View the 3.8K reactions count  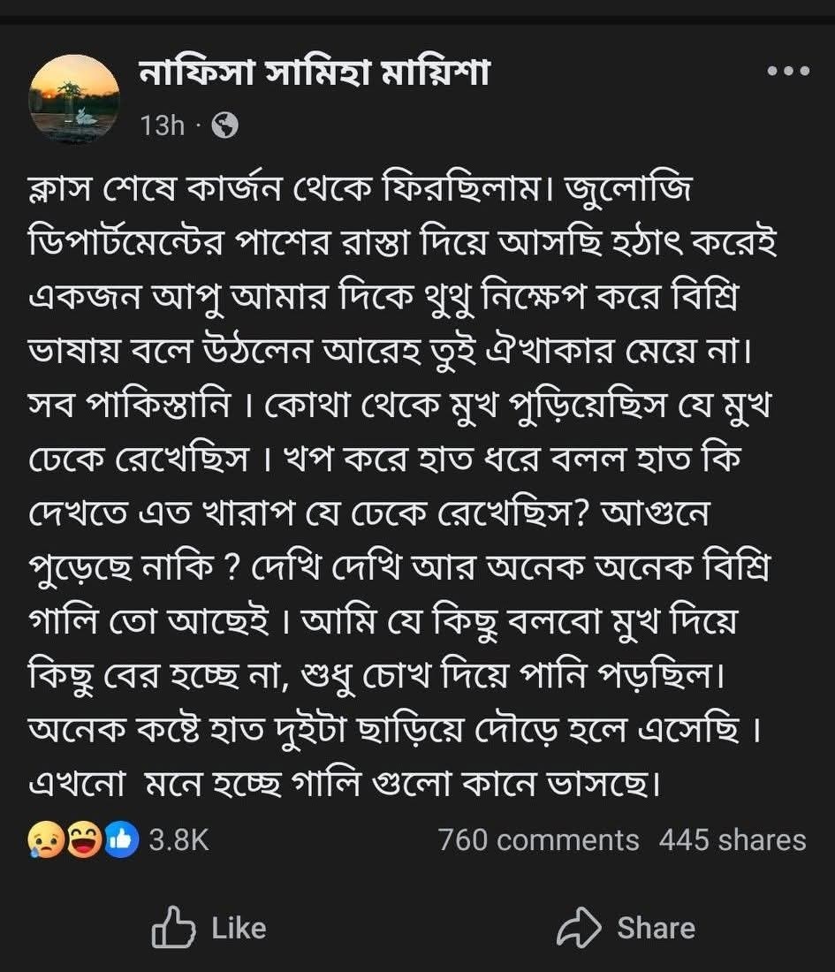point(178,839)
